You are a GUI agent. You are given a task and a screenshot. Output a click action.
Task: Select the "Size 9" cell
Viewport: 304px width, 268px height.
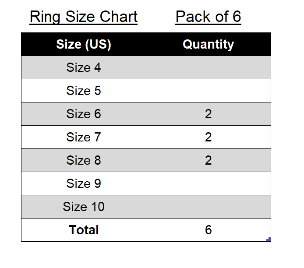tap(84, 183)
